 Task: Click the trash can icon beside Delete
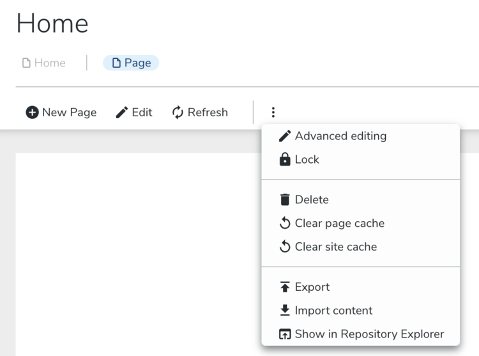click(285, 199)
